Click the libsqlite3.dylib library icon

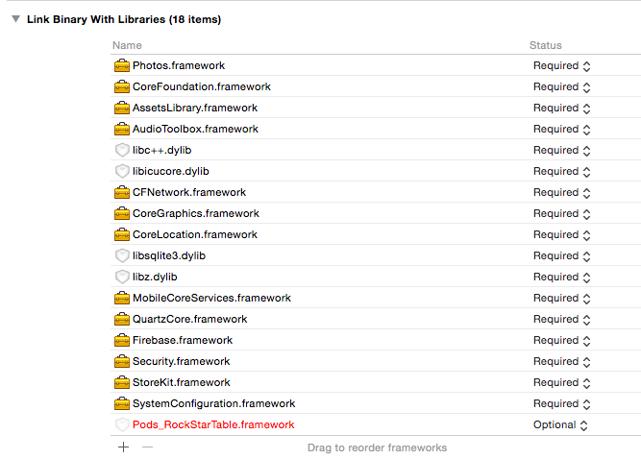pyautogui.click(x=122, y=255)
